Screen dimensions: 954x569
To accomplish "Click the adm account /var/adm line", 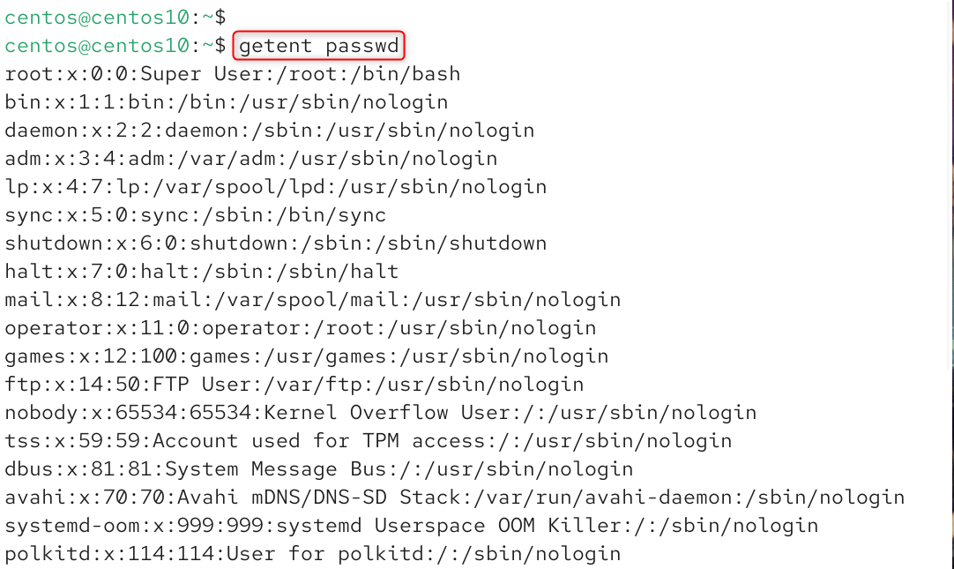I will point(250,159).
